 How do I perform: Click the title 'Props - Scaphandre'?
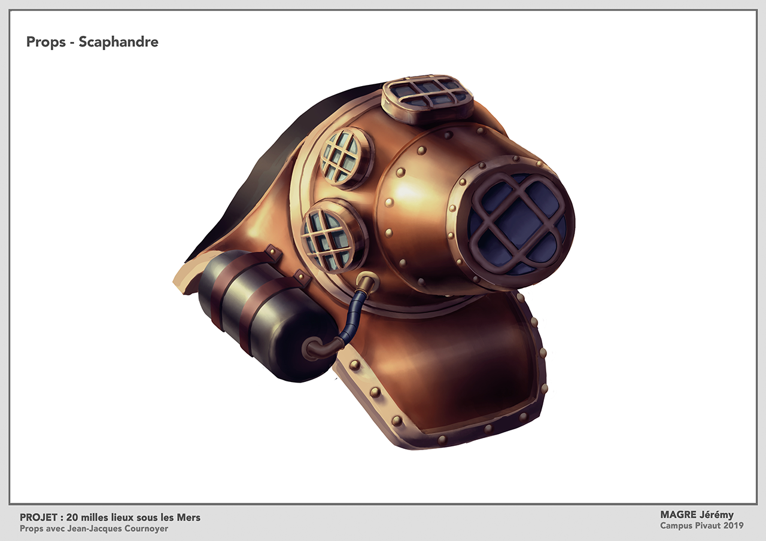(x=92, y=42)
